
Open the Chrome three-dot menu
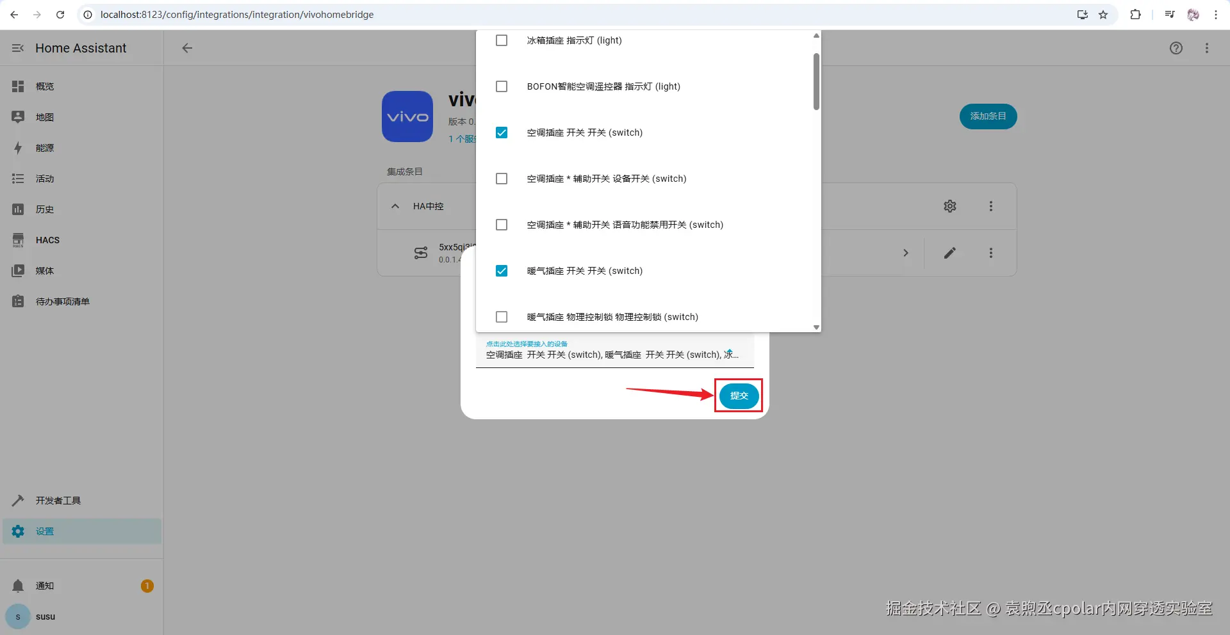1216,15
